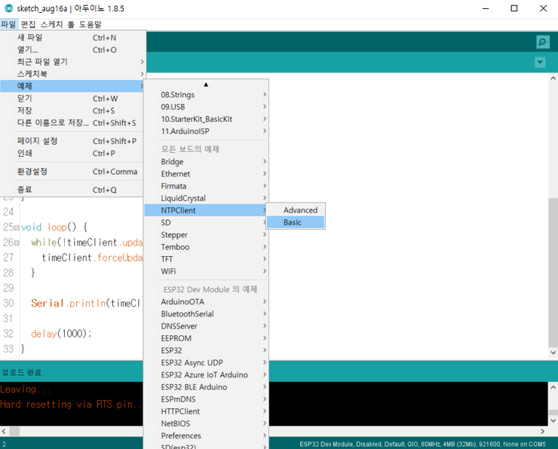The width and height of the screenshot is (558, 449).
Task: Click the editor vertical scrollbar thumb
Action: (553, 272)
